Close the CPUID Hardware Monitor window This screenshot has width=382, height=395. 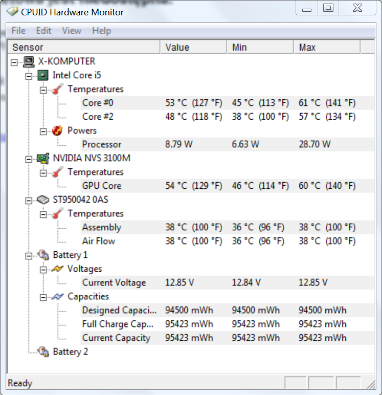[x=357, y=8]
